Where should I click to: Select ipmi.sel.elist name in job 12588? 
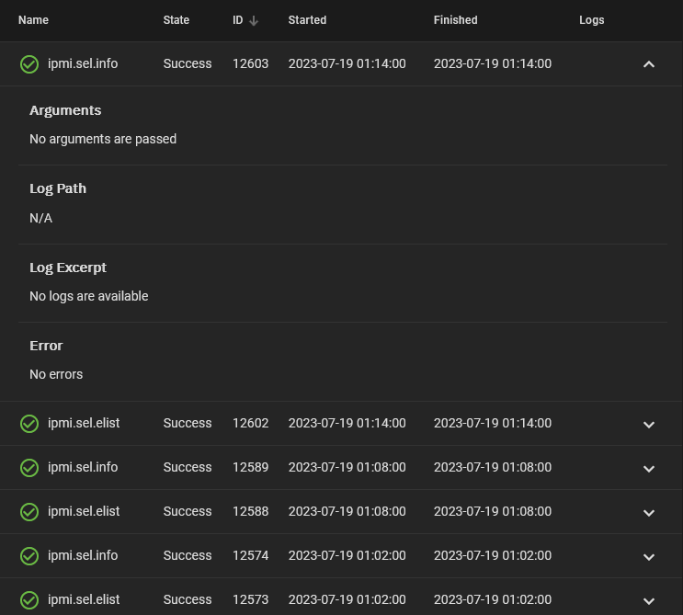pos(84,511)
